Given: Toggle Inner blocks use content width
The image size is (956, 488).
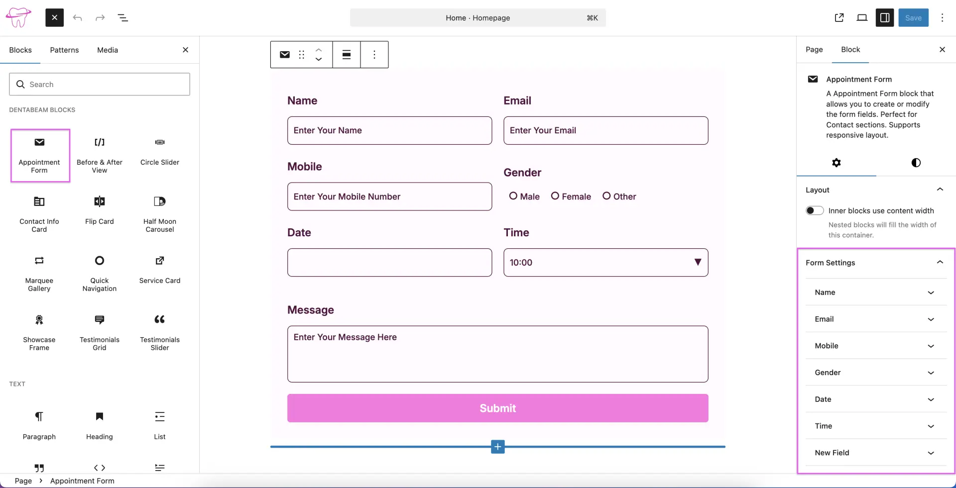Looking at the screenshot, I should tap(815, 210).
